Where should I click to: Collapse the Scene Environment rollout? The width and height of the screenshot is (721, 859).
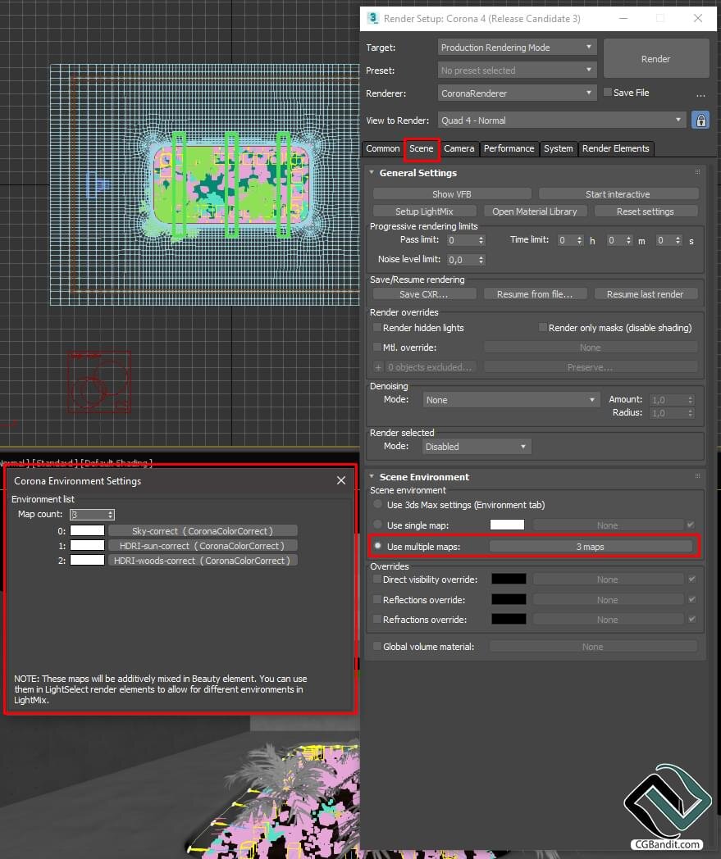pos(372,476)
